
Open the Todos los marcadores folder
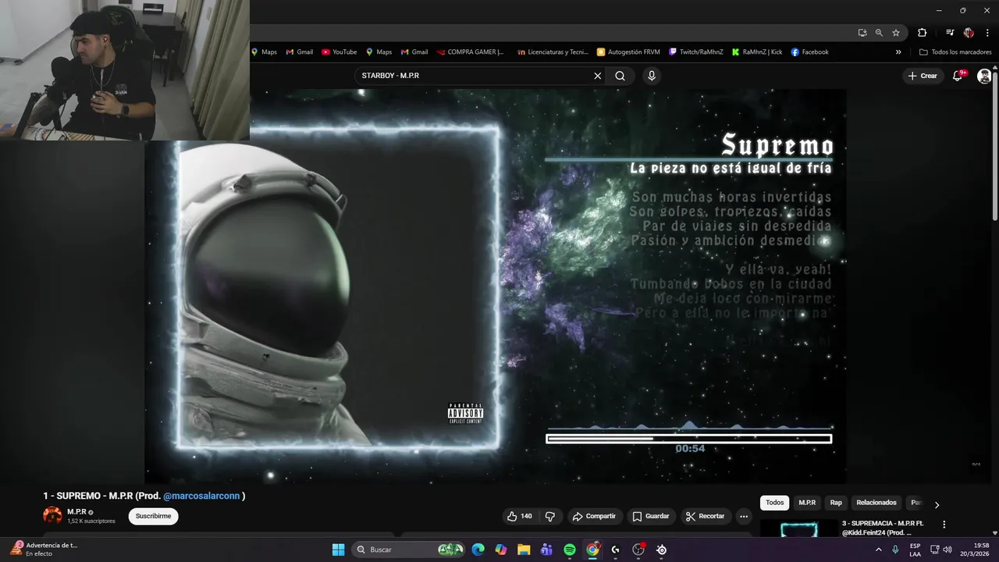coord(955,52)
